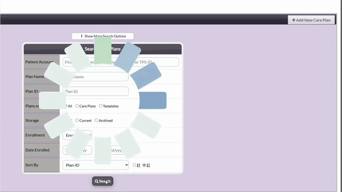Click the Add New Care Plan button
The image size is (342, 192).
click(x=311, y=20)
